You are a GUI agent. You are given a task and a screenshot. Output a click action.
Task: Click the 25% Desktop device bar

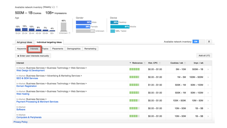point(114,22)
